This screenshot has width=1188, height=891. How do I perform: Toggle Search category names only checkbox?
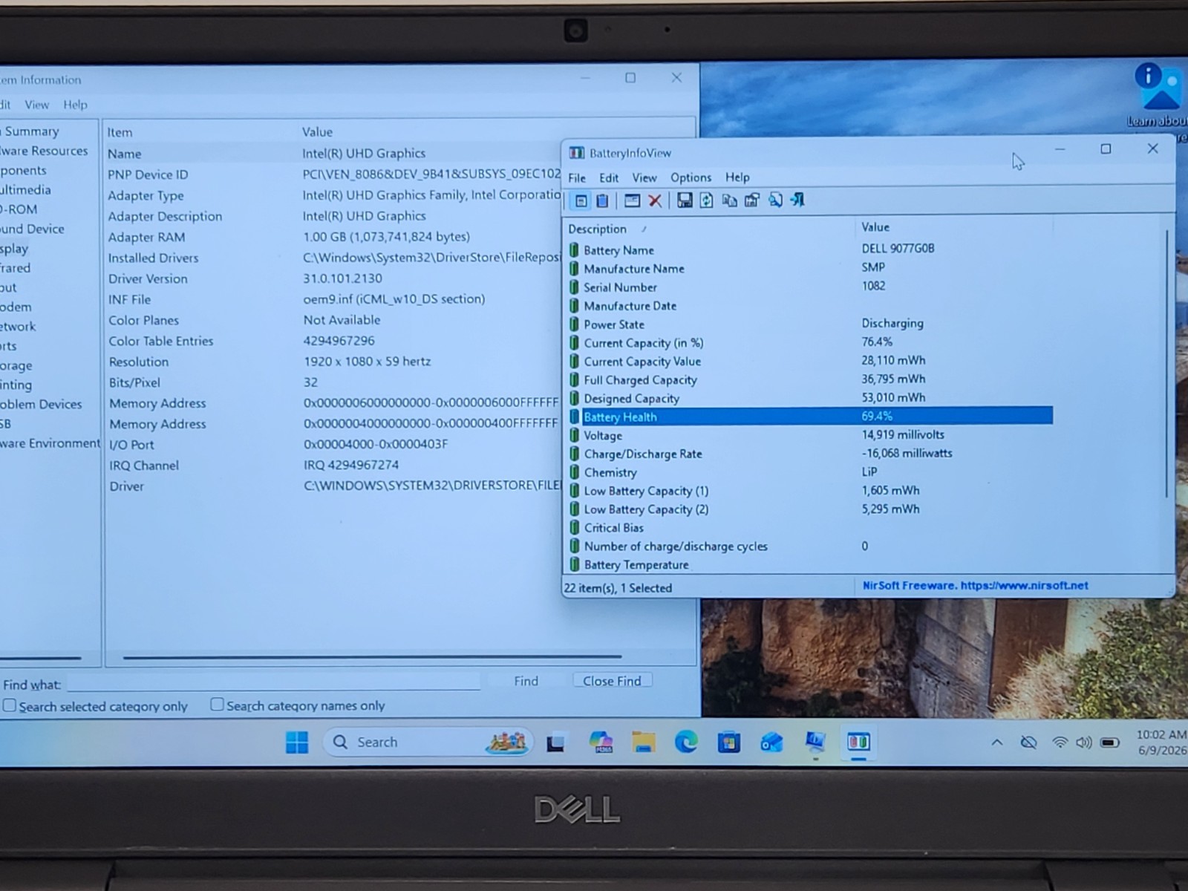217,704
